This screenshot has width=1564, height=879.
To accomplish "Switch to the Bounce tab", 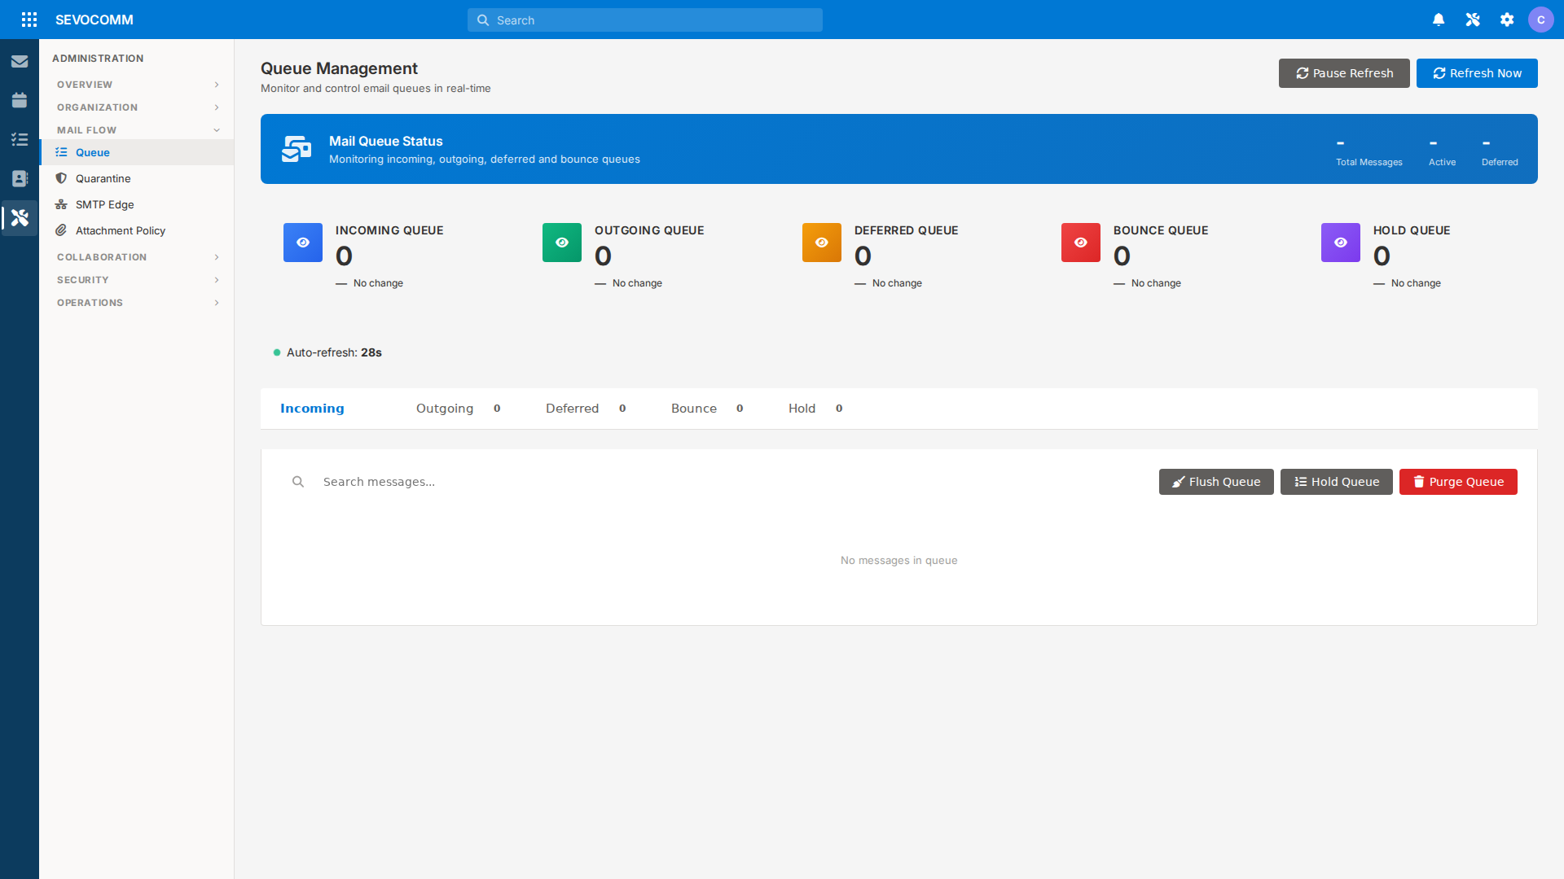I will click(x=693, y=408).
